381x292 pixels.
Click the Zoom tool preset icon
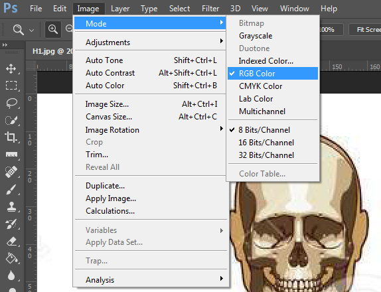[18, 30]
